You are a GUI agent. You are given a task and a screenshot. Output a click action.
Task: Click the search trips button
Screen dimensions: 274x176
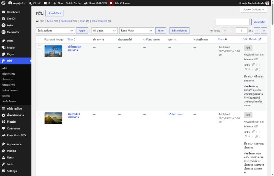259,22
